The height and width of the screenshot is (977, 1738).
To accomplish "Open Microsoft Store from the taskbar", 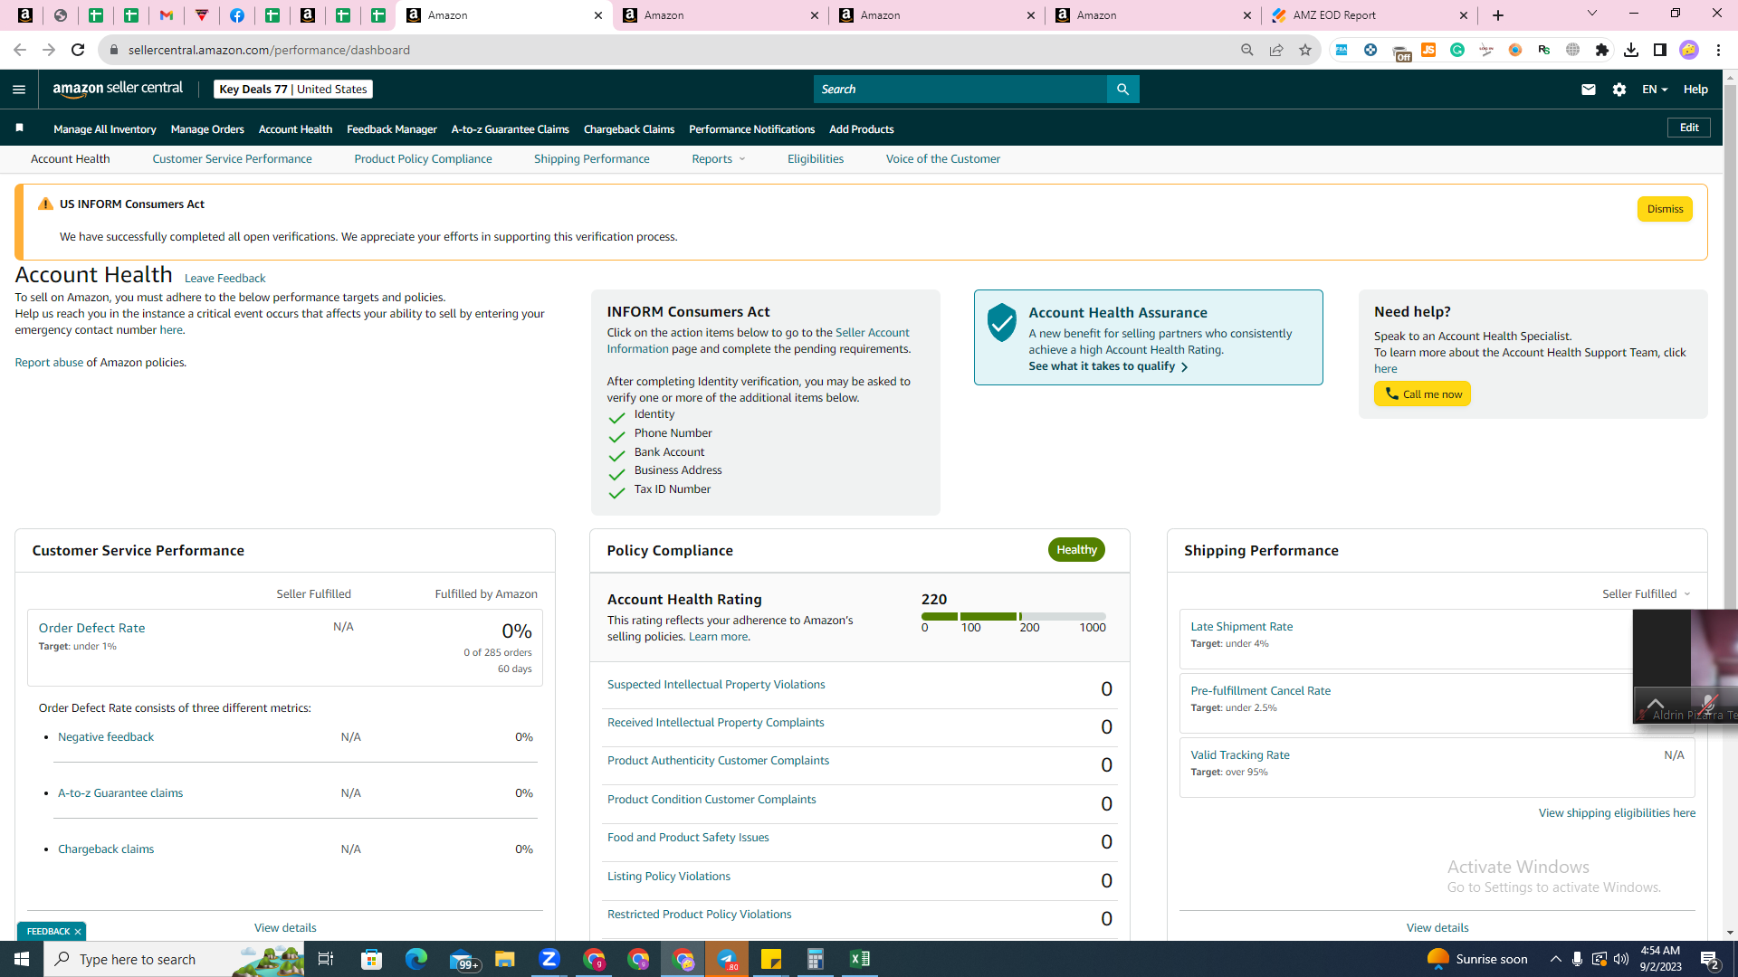I will pos(372,959).
